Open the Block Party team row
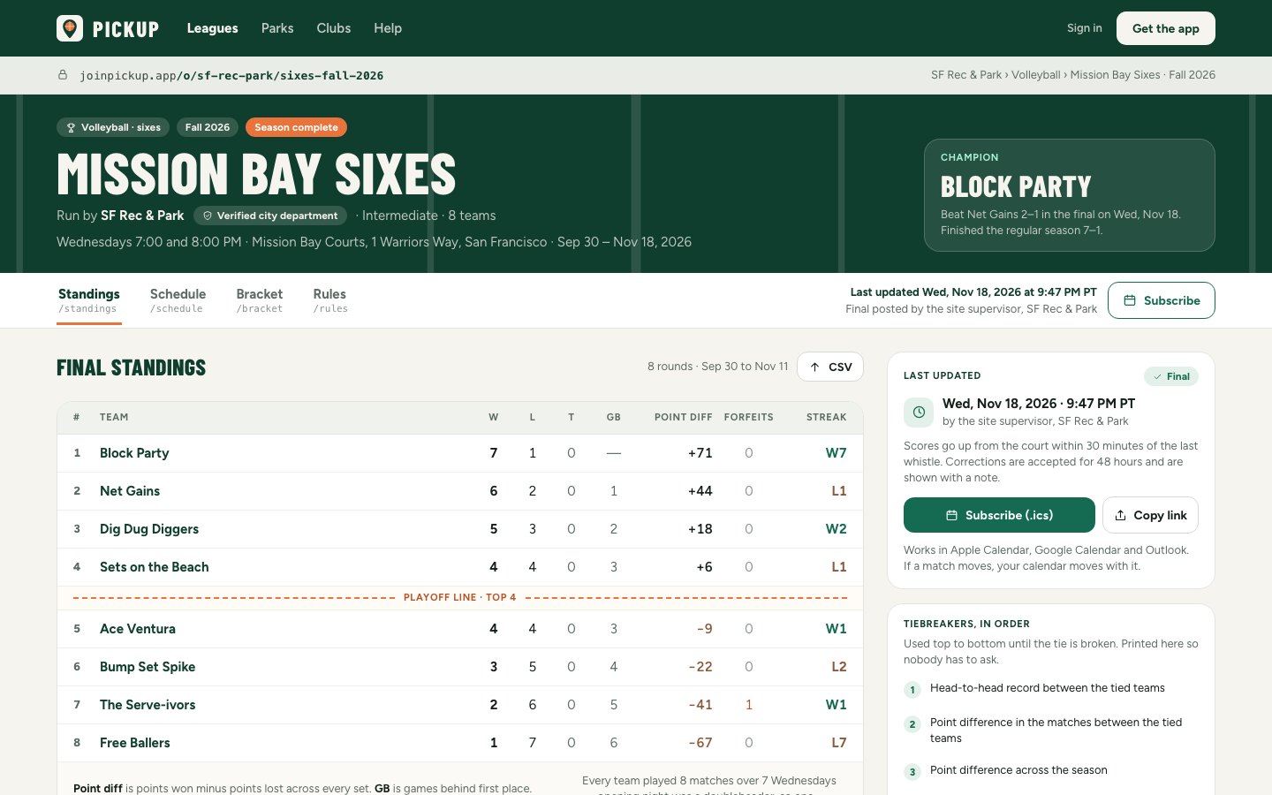The image size is (1272, 795). click(459, 453)
